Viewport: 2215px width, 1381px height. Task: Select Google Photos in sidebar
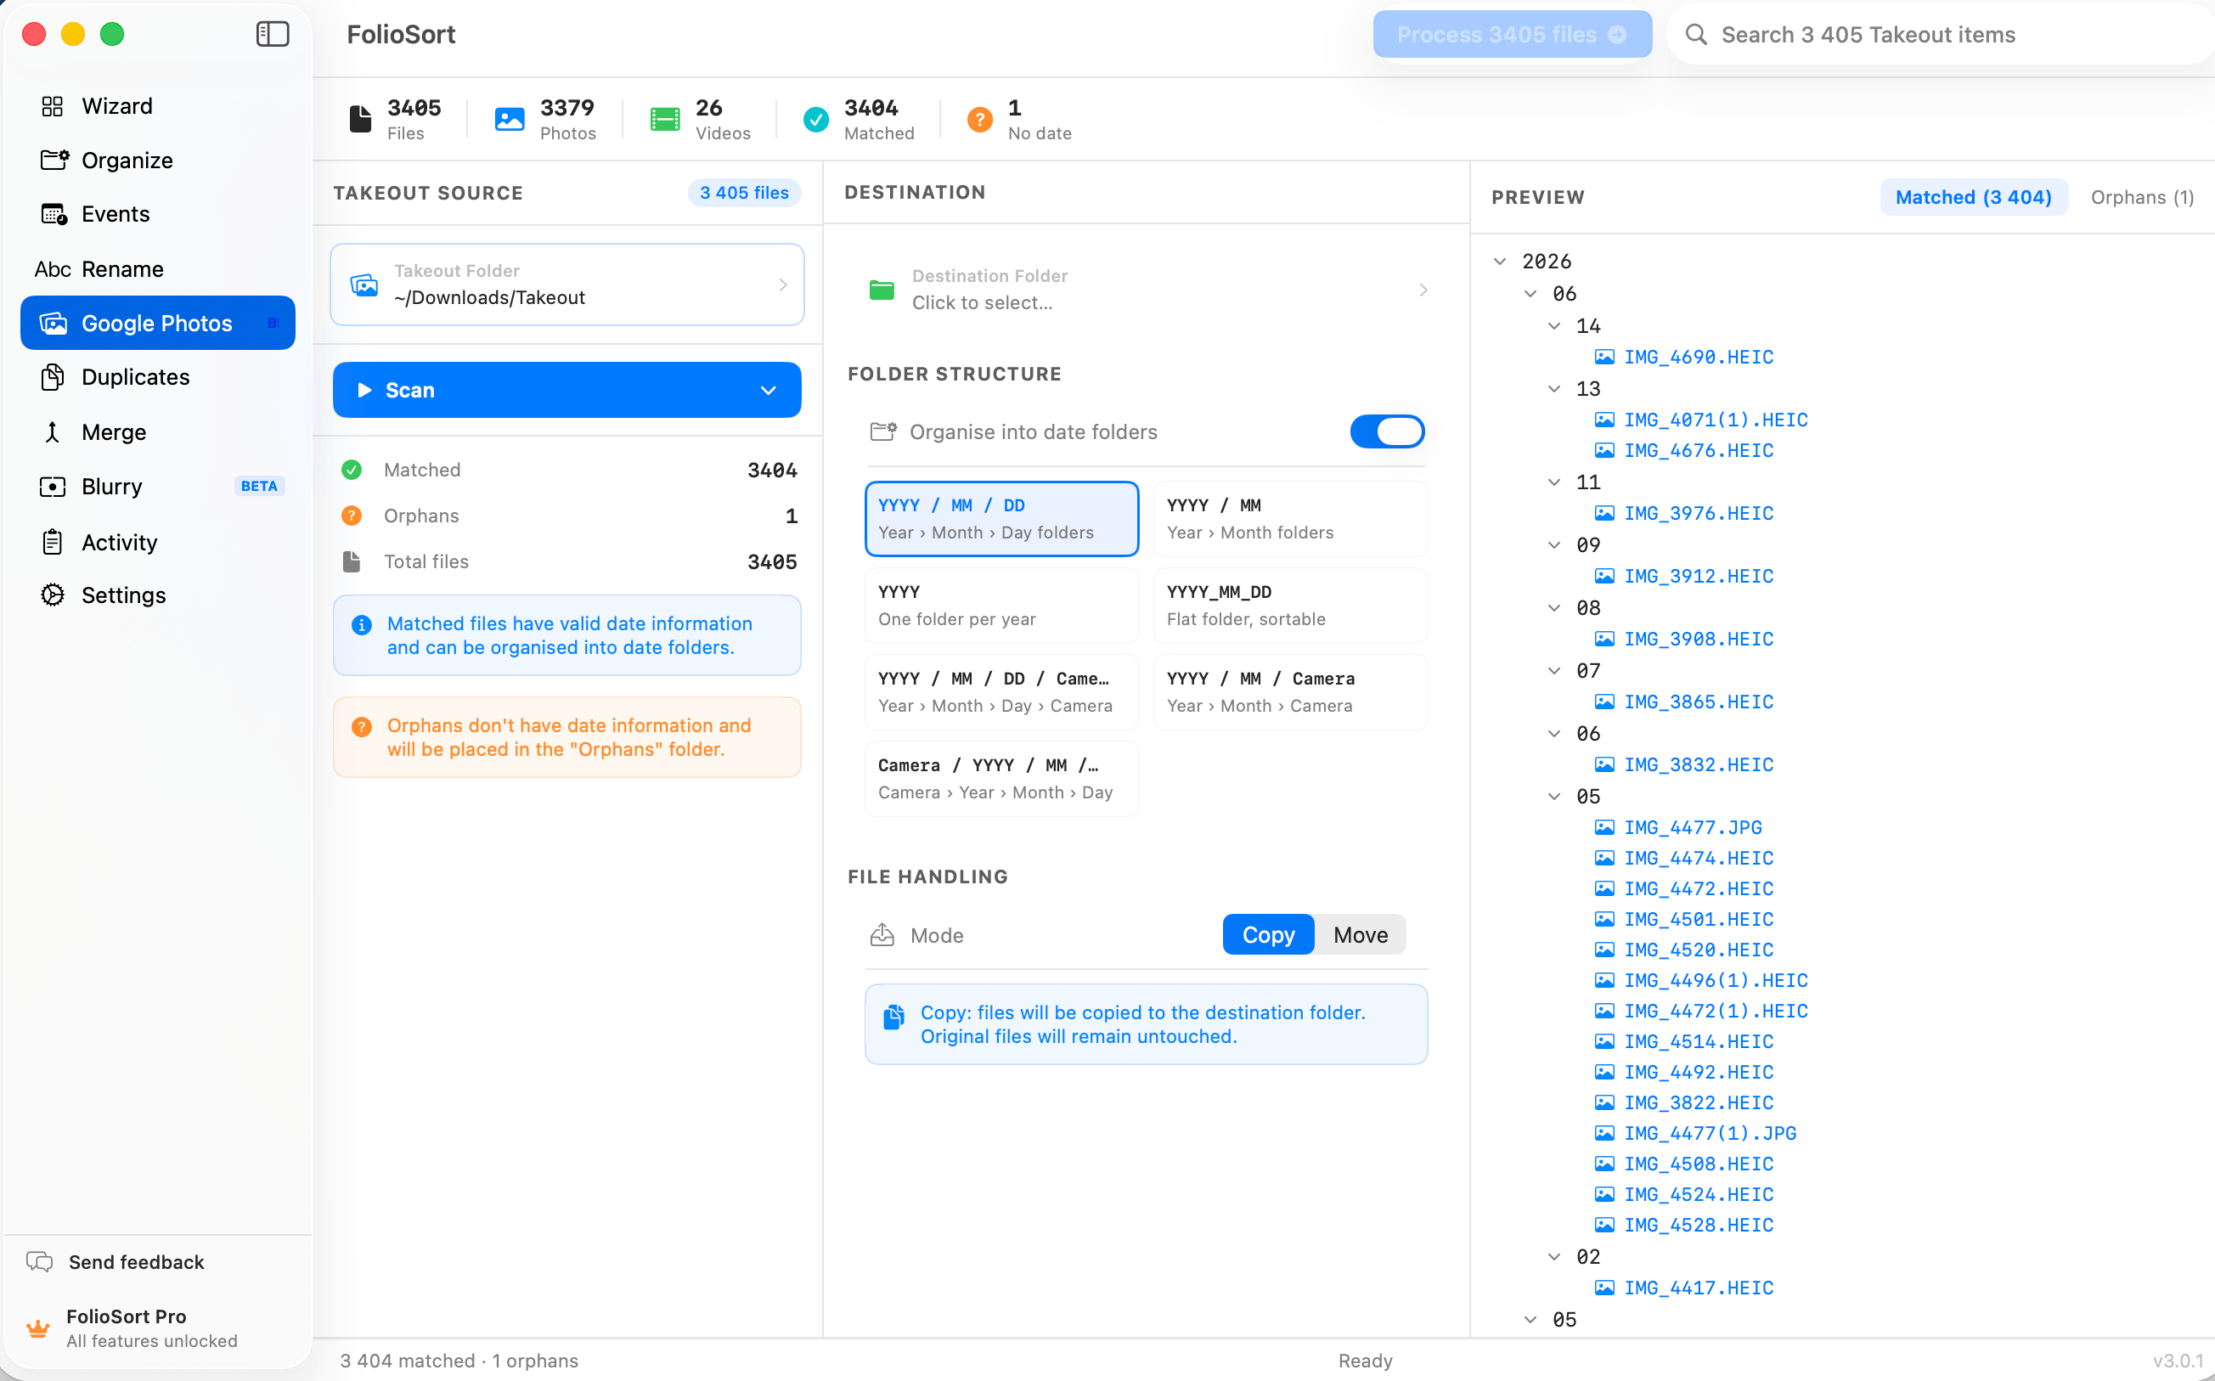(157, 323)
